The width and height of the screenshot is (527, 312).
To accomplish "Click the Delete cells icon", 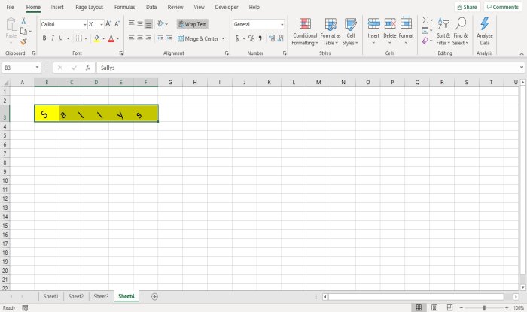I will click(x=390, y=23).
